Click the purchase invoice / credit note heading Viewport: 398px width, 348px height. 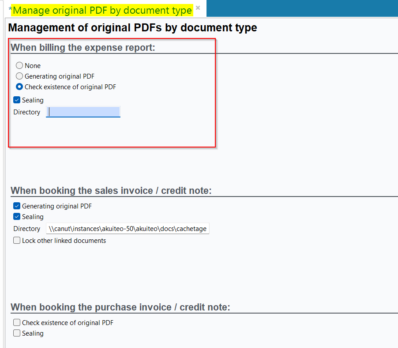click(120, 307)
